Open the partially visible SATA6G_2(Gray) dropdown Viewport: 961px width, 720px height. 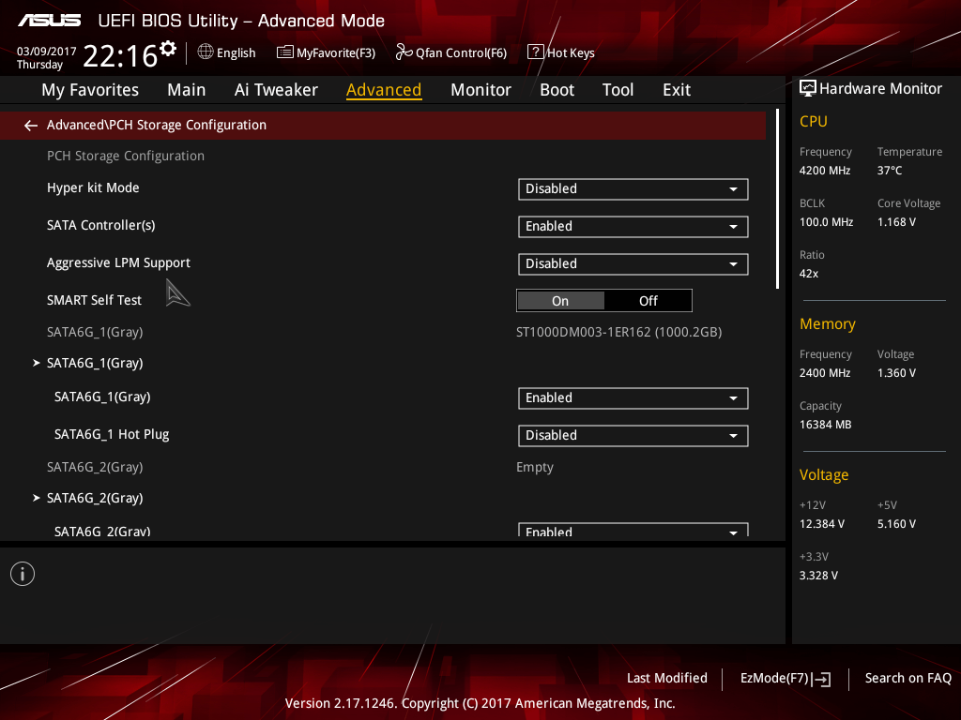(x=633, y=531)
